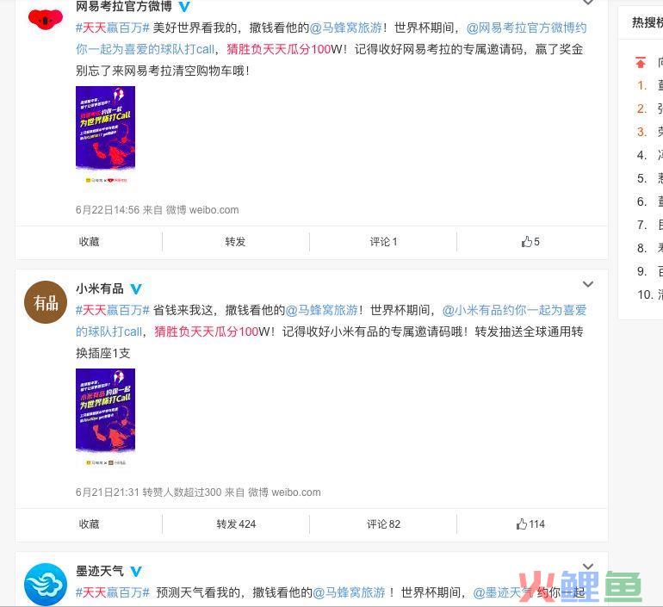This screenshot has height=607, width=663.
Task: Open 评论 1 on 网易考拉 post
Action: click(383, 241)
